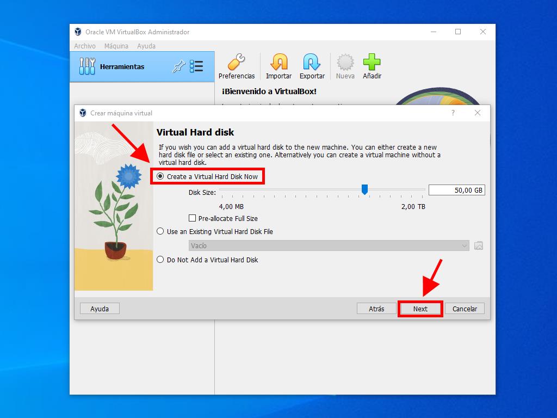The width and height of the screenshot is (557, 418).
Task: Open the Preferencias toolbar icon
Action: (x=236, y=63)
